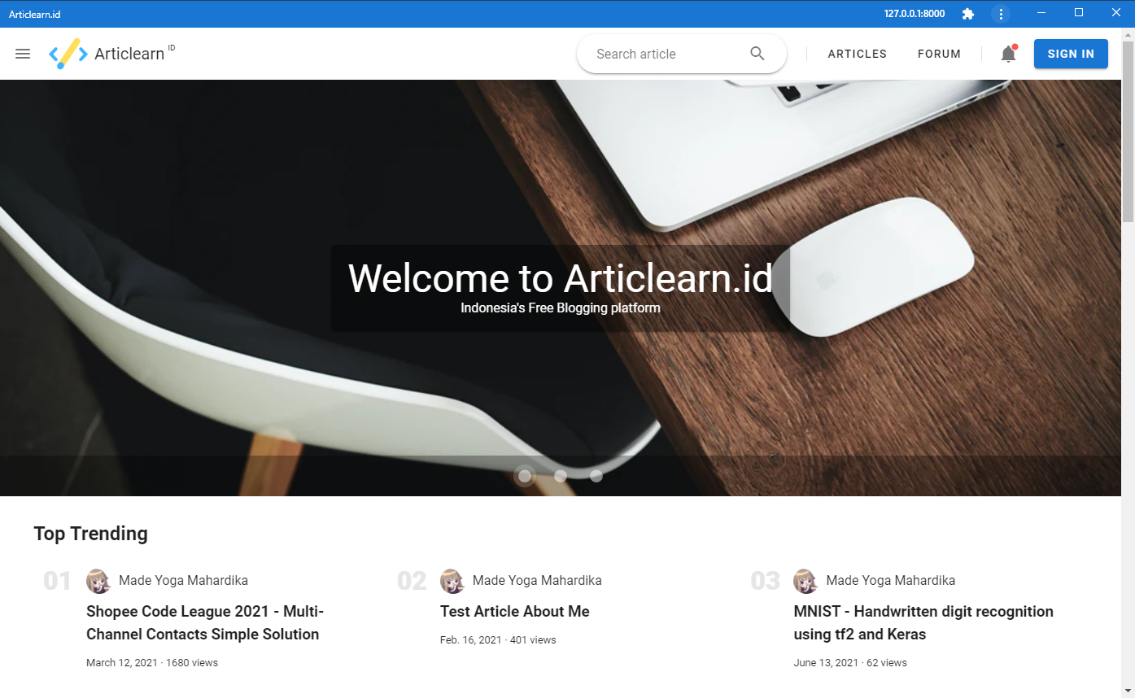Open the three-dot app menu
The height and width of the screenshot is (698, 1135).
[1001, 14]
